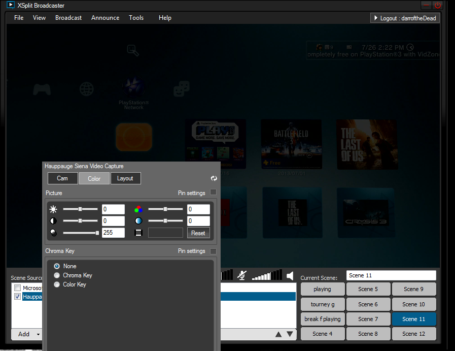Click The Last of Us cover thumbnail
The image size is (455, 351).
pos(367,144)
